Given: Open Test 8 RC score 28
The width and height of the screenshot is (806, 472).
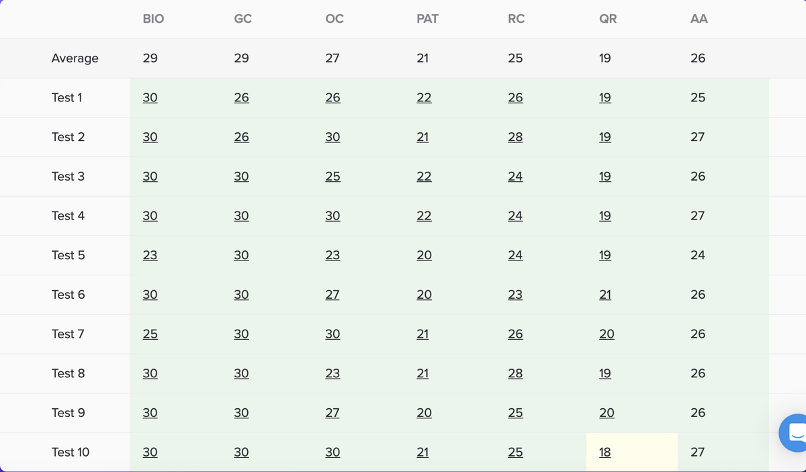Looking at the screenshot, I should pyautogui.click(x=515, y=373).
